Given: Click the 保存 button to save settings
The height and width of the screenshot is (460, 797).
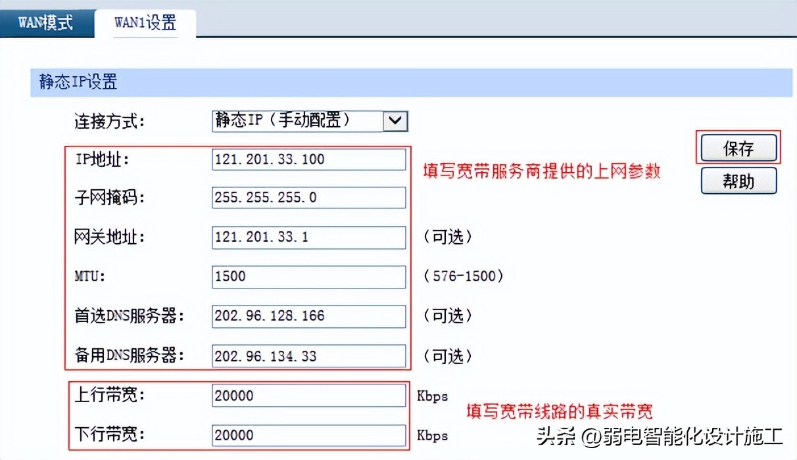Looking at the screenshot, I should [738, 149].
